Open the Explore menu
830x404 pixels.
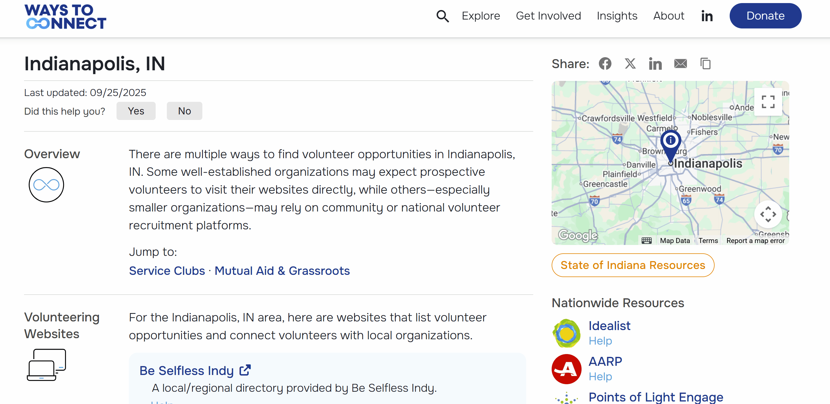[x=481, y=16]
